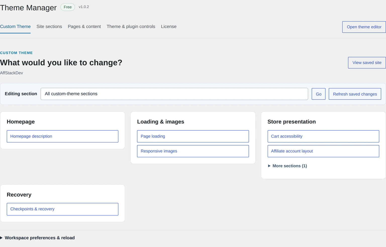Click the Theme Manager title
This screenshot has height=247, width=386.
pyautogui.click(x=28, y=8)
